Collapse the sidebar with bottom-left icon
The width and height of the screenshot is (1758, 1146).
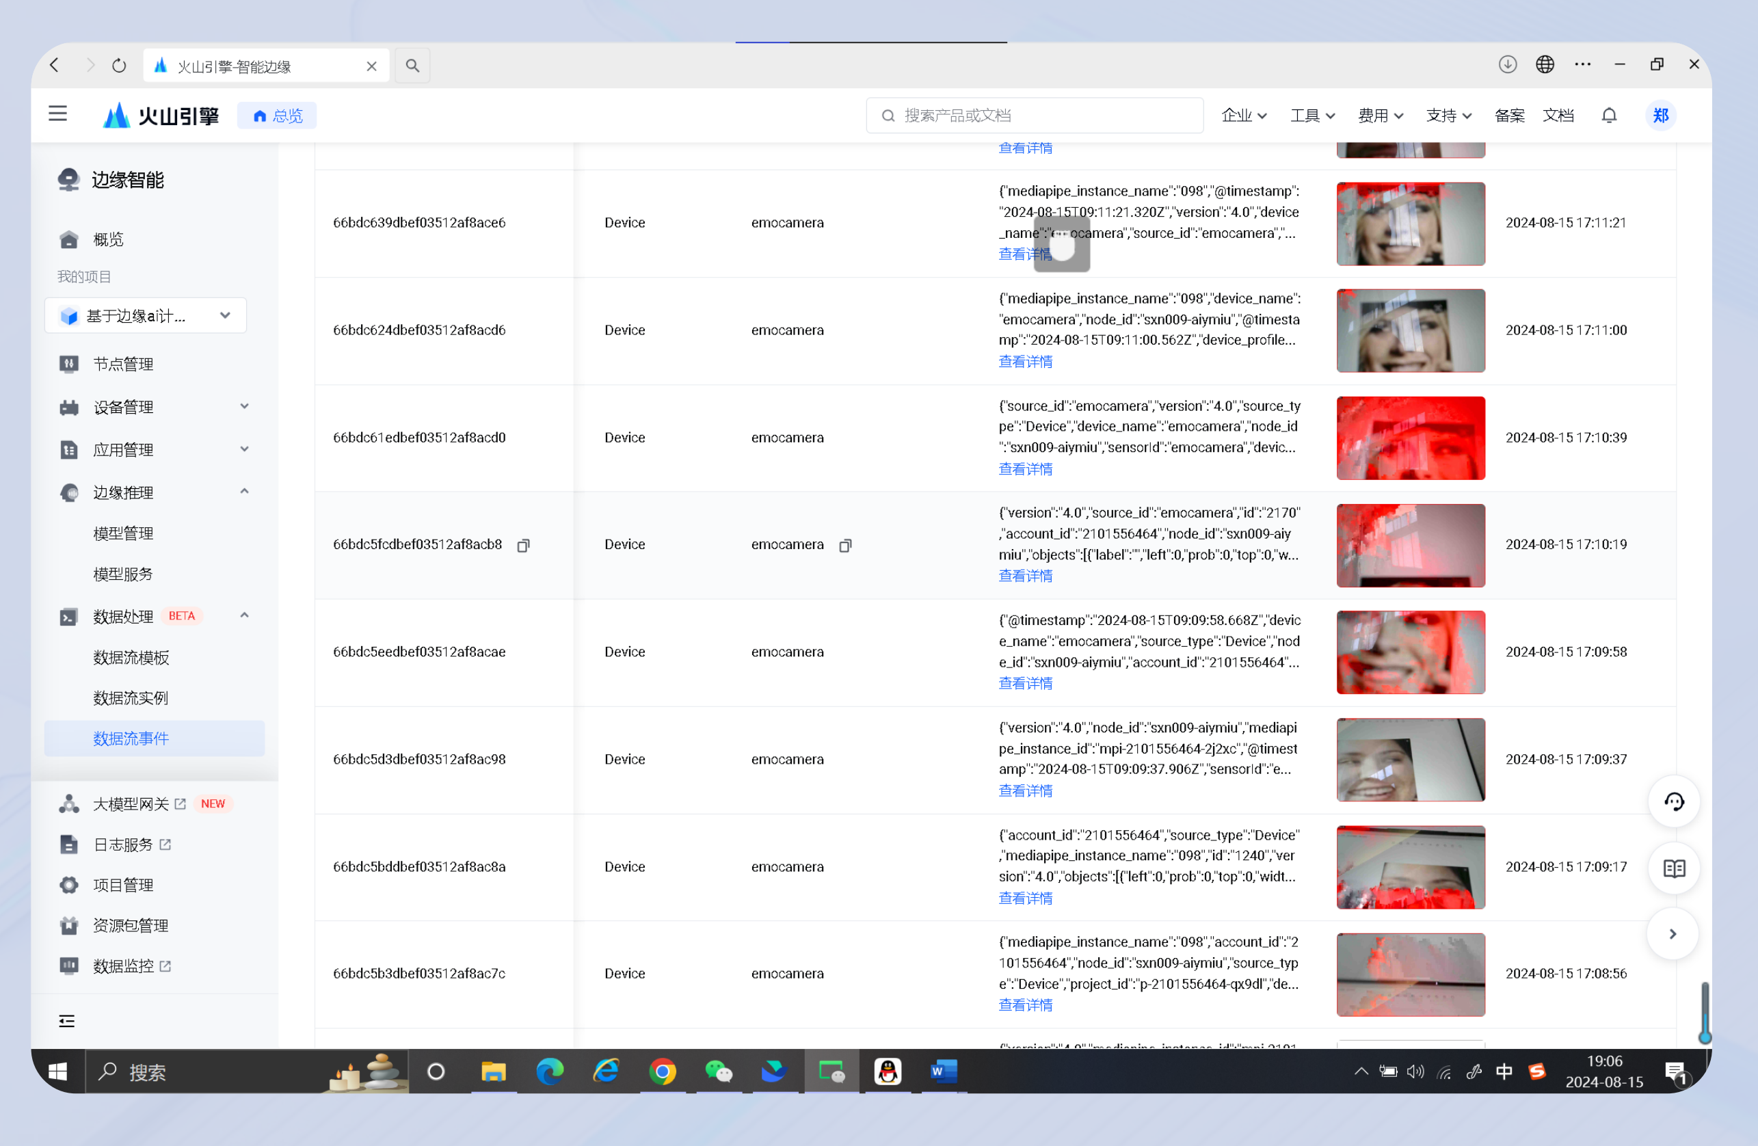(66, 1020)
